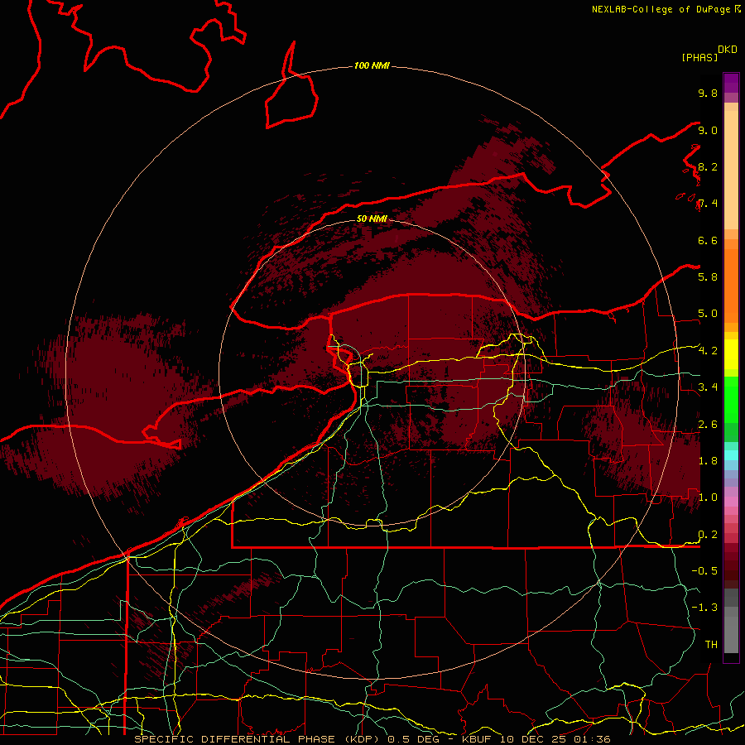Click the 6.6 scale value

point(708,240)
